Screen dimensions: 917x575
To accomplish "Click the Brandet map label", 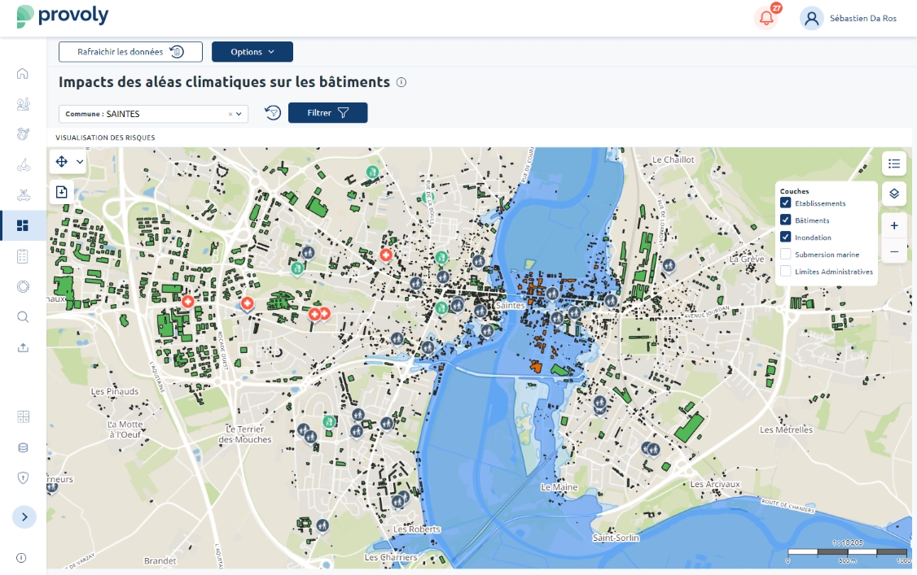I will [160, 561].
